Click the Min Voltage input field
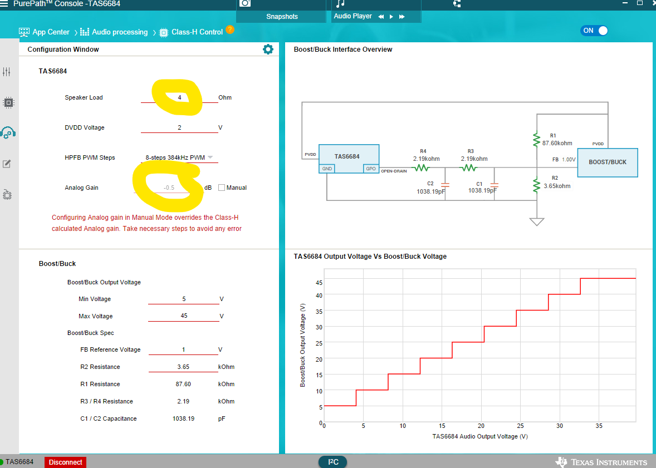 coord(184,299)
